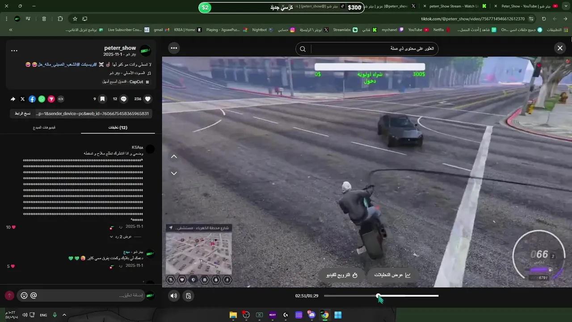Open the three-dot menu over the video
Viewport: 572px width, 322px height.
[174, 48]
